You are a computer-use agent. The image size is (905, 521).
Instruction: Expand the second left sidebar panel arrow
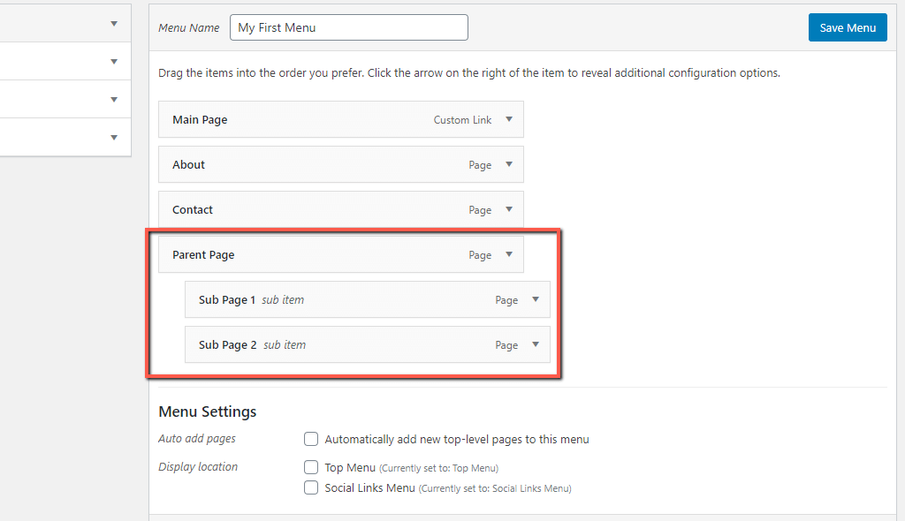click(114, 62)
